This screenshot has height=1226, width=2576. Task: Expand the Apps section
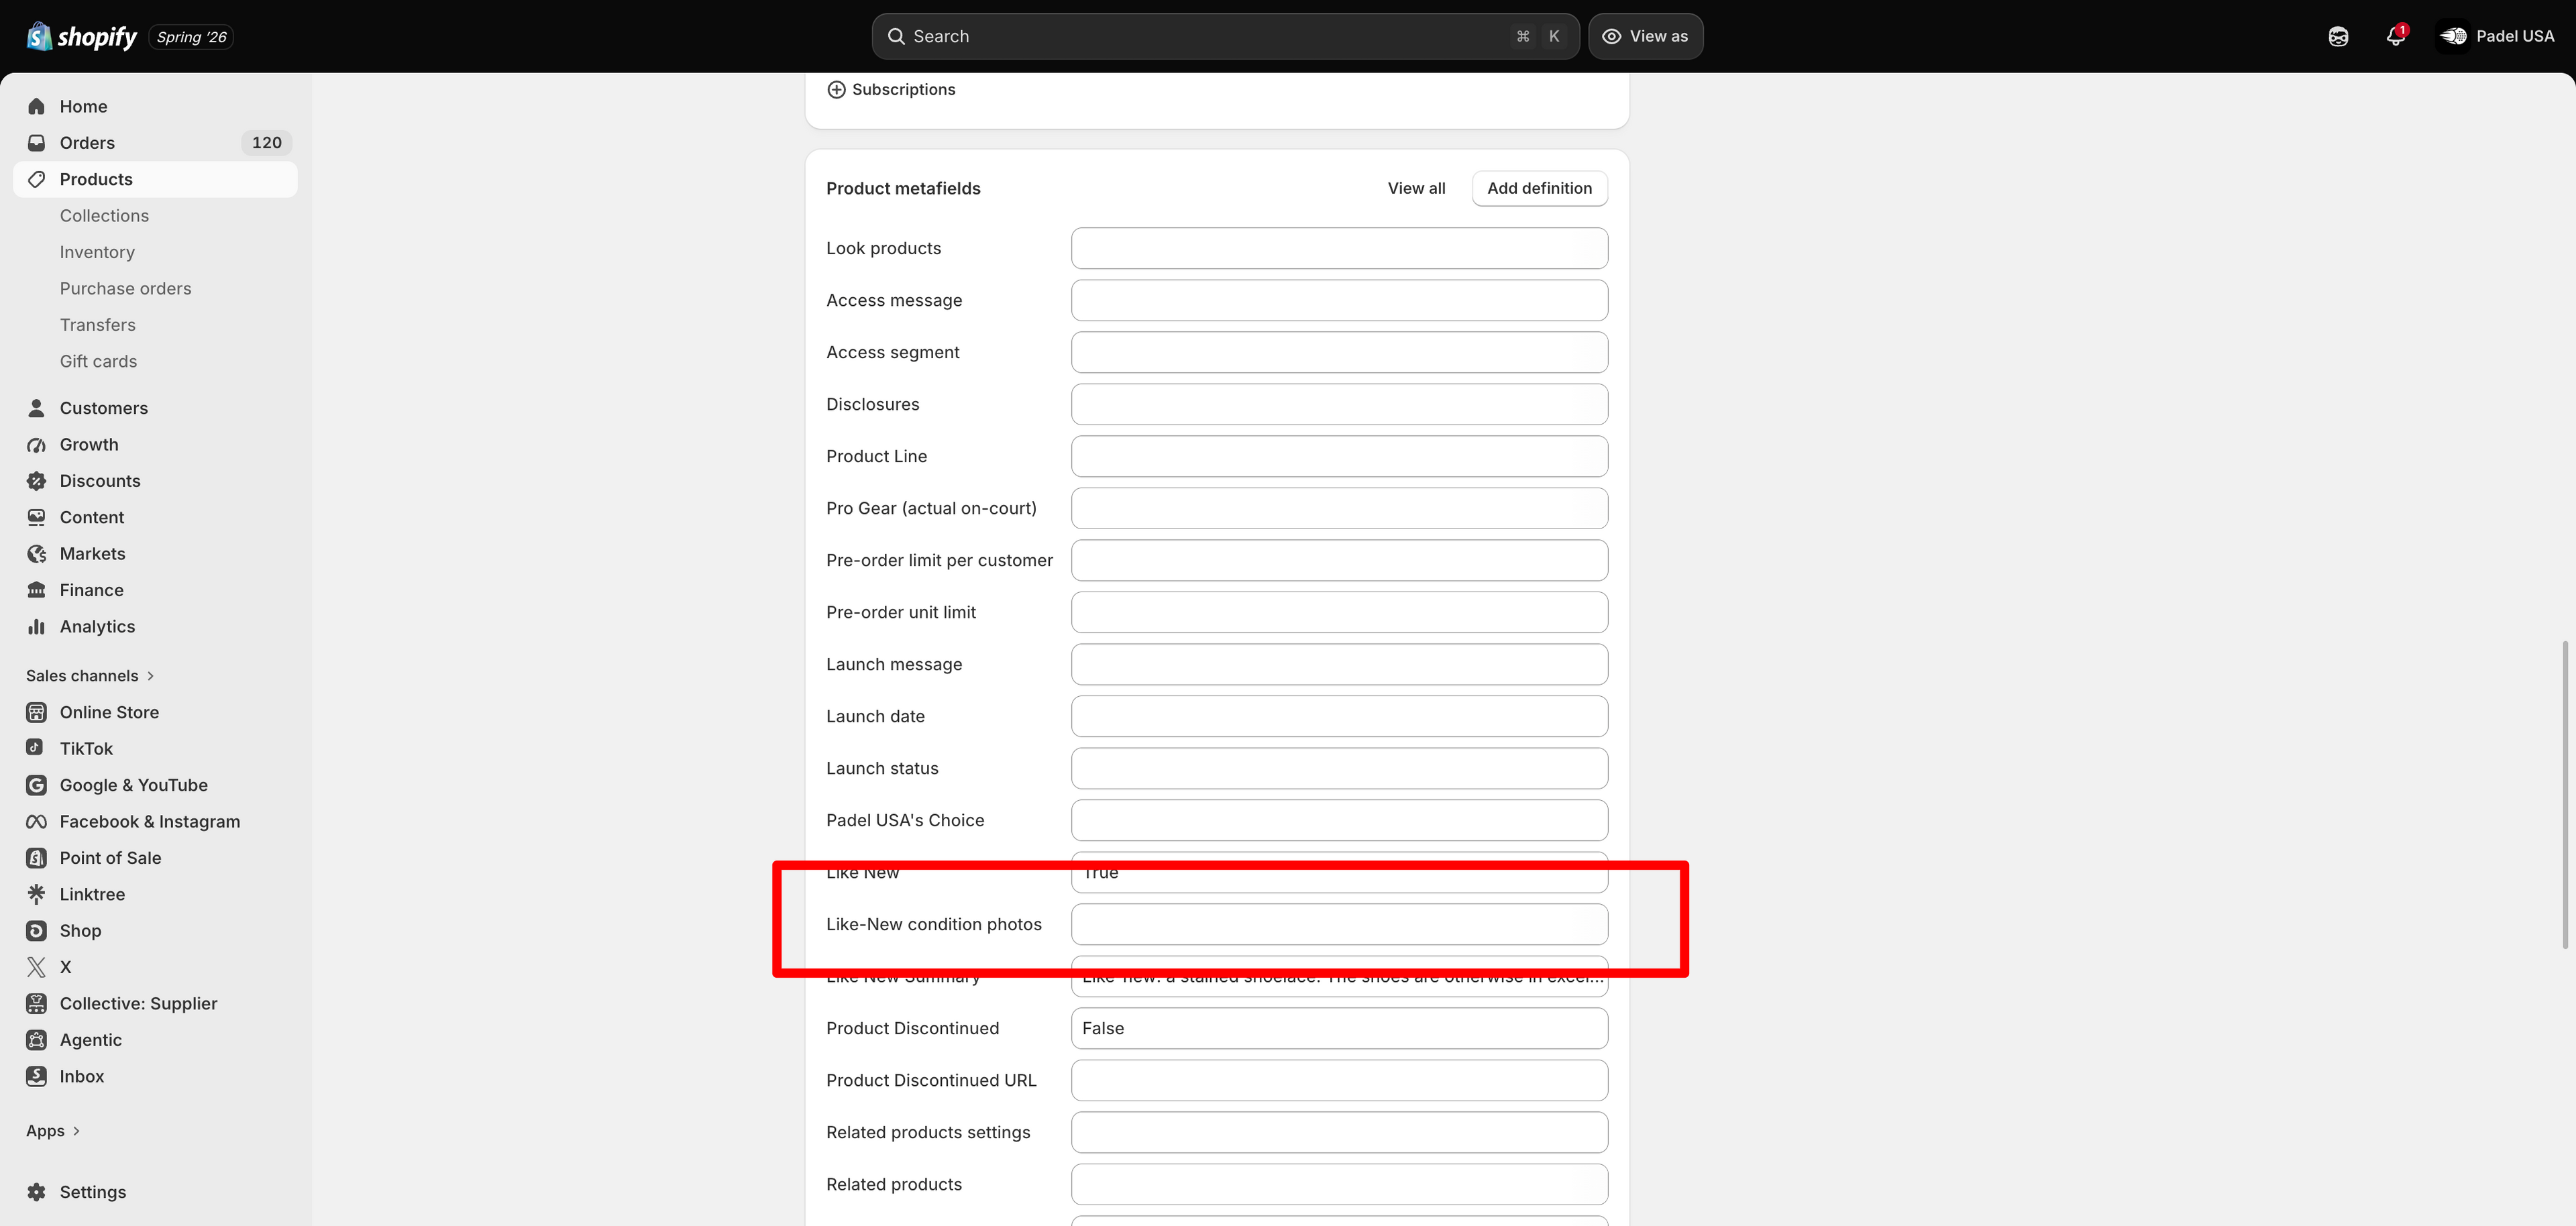click(53, 1131)
